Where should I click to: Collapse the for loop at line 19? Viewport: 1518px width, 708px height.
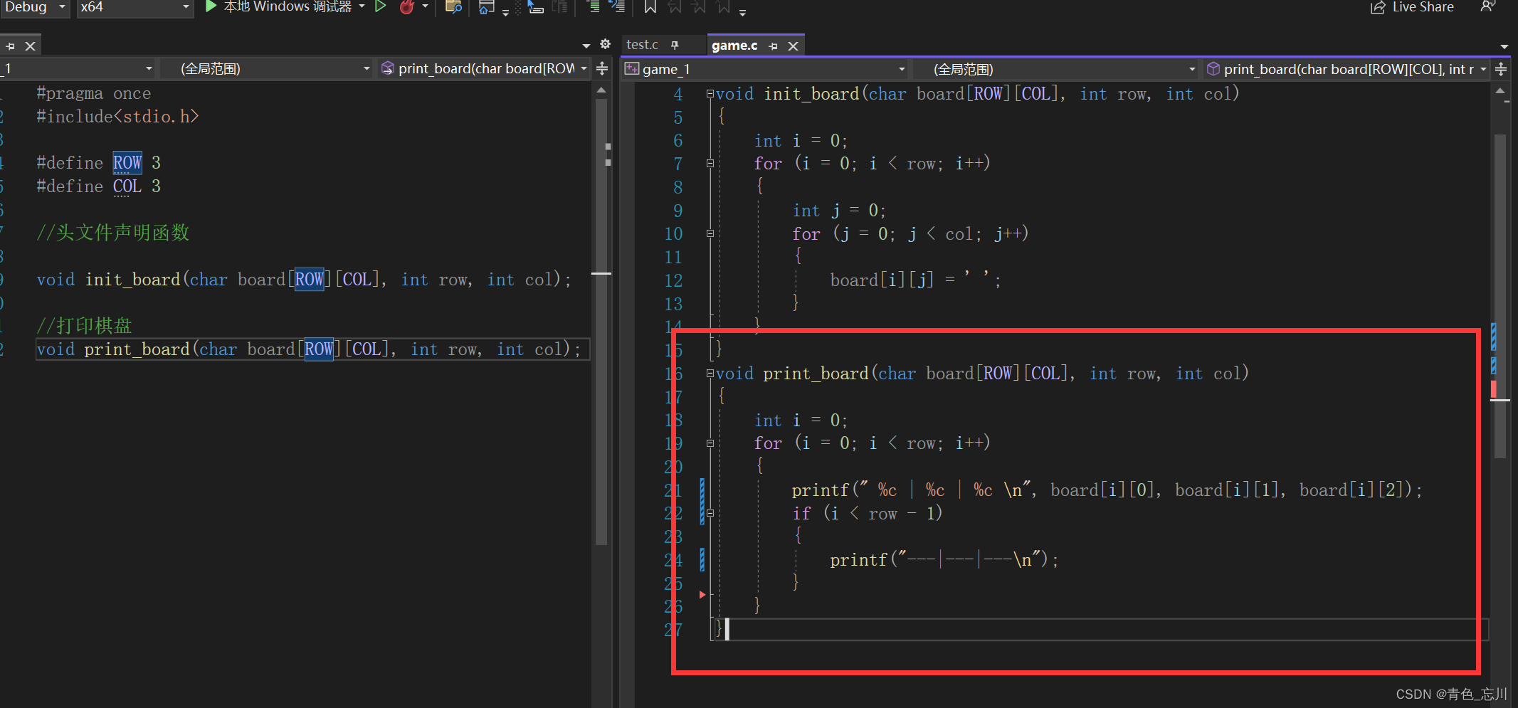[710, 443]
